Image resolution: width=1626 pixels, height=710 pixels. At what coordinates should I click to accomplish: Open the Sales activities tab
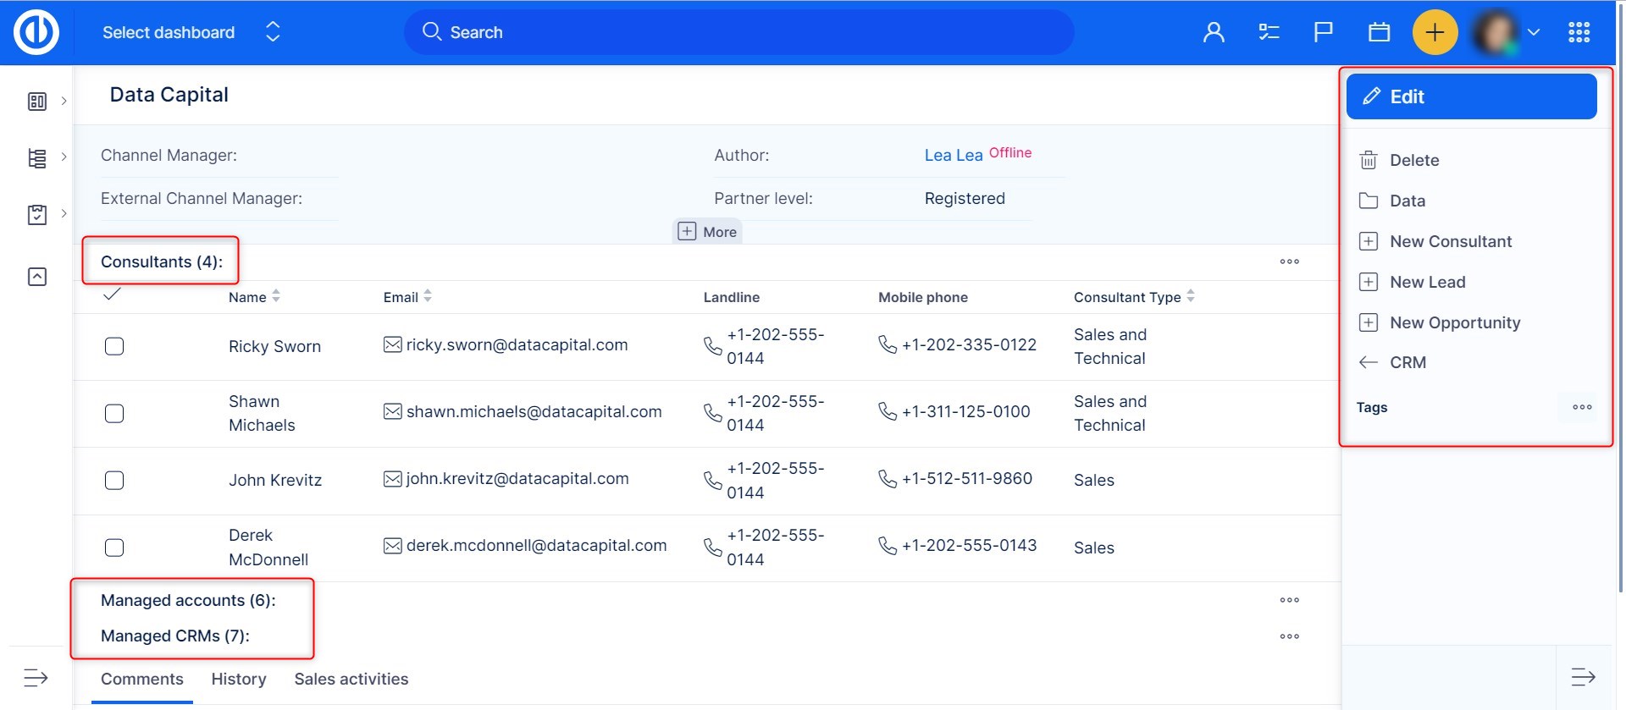[x=351, y=679]
